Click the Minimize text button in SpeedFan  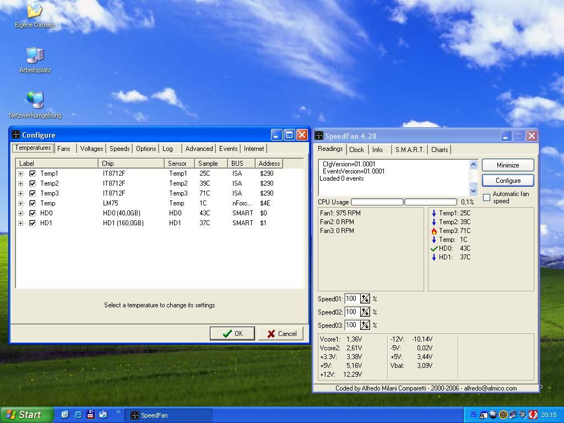(508, 165)
